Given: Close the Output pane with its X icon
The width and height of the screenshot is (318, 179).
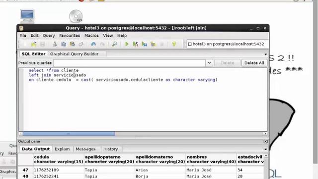Looking at the screenshot, I should point(265,141).
